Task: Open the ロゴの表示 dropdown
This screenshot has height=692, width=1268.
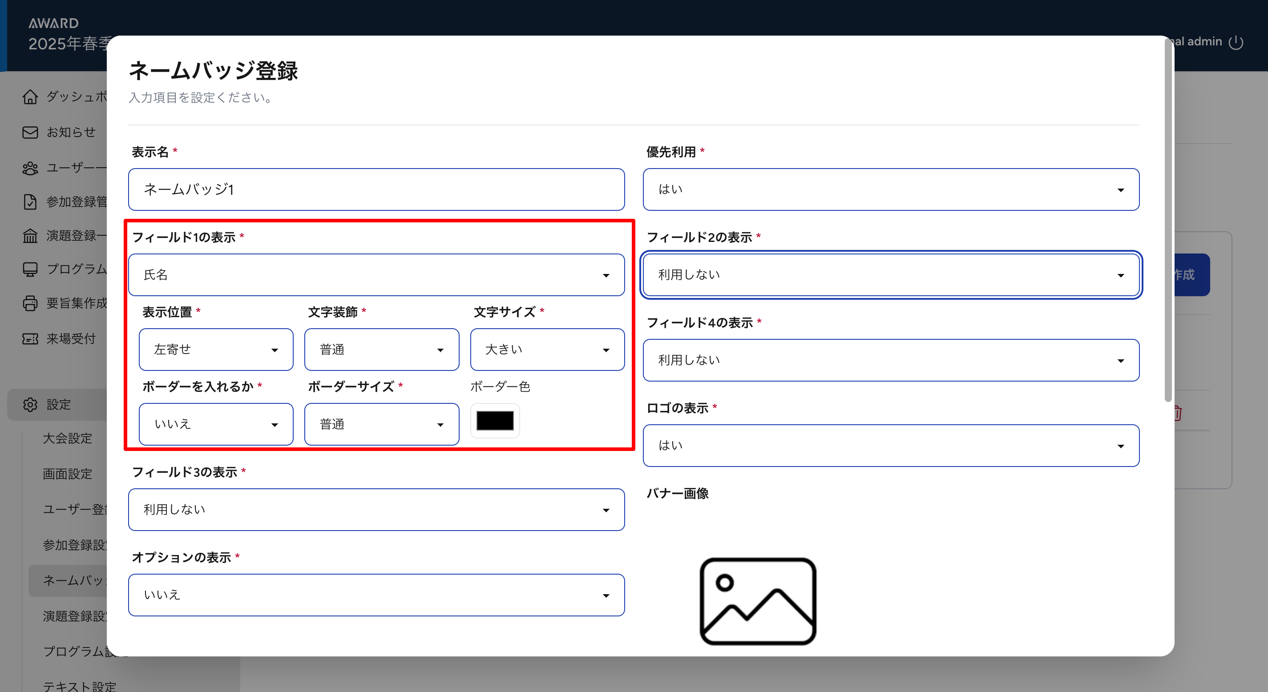Action: [x=890, y=446]
